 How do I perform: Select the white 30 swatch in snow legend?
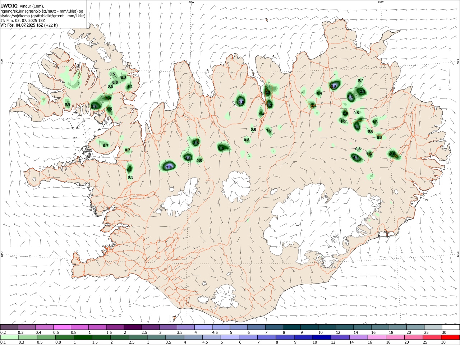451,327
